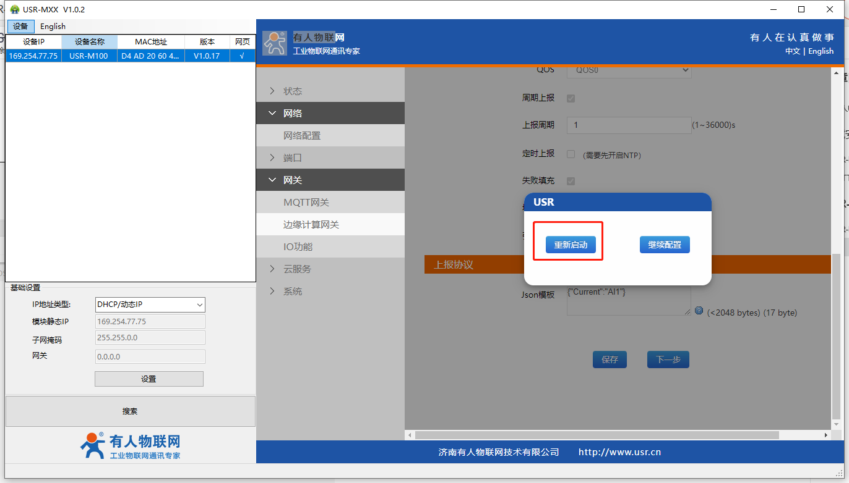Click the 版本 column header
849x483 pixels.
(207, 42)
